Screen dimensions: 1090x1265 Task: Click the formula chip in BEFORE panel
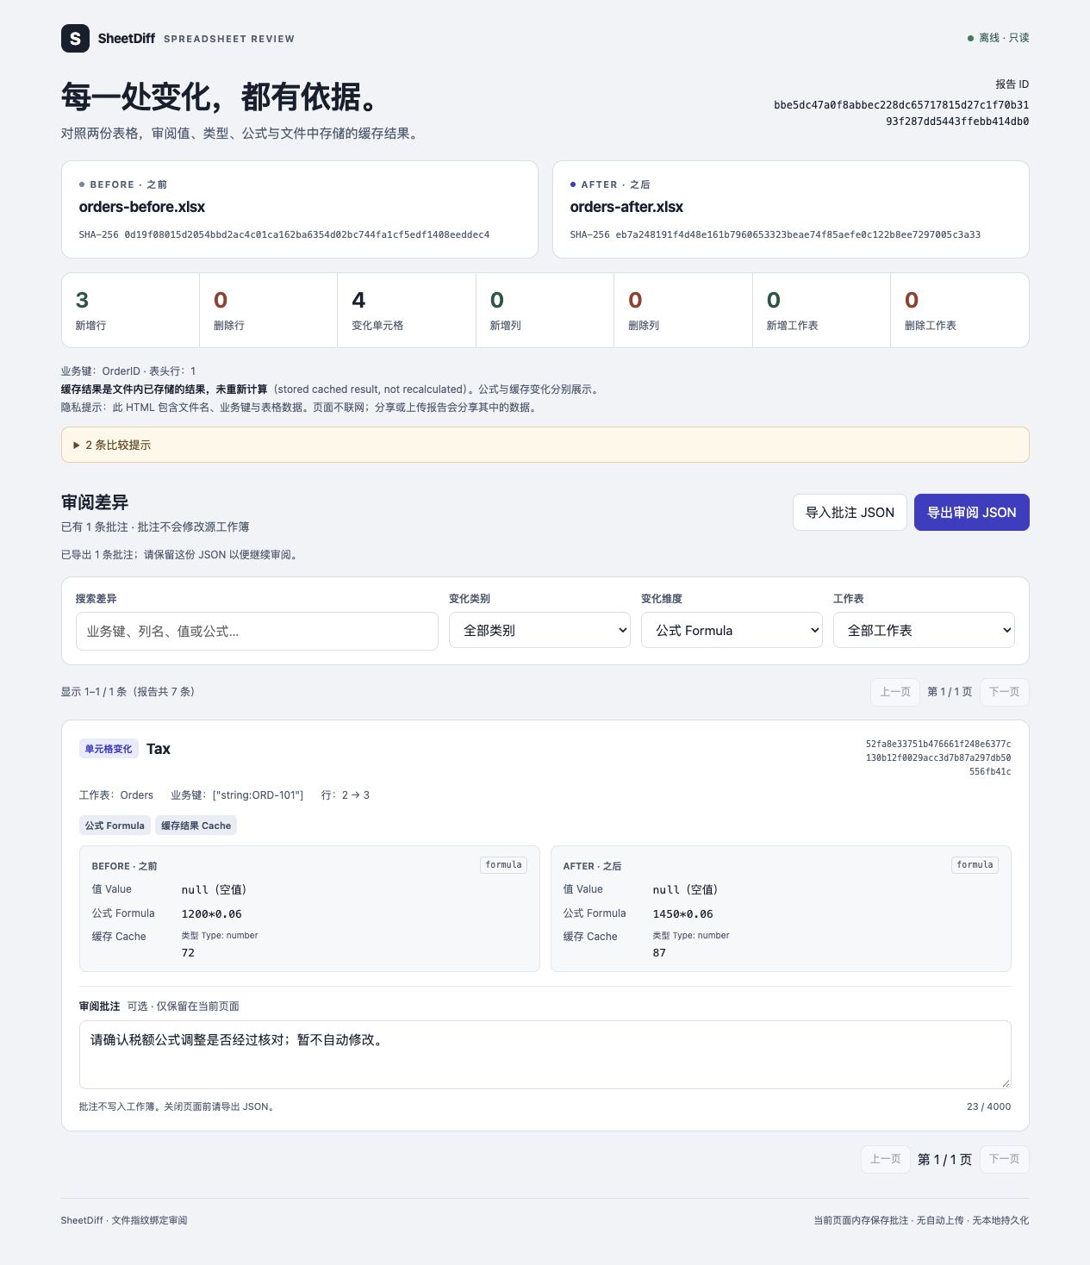[x=504, y=864]
